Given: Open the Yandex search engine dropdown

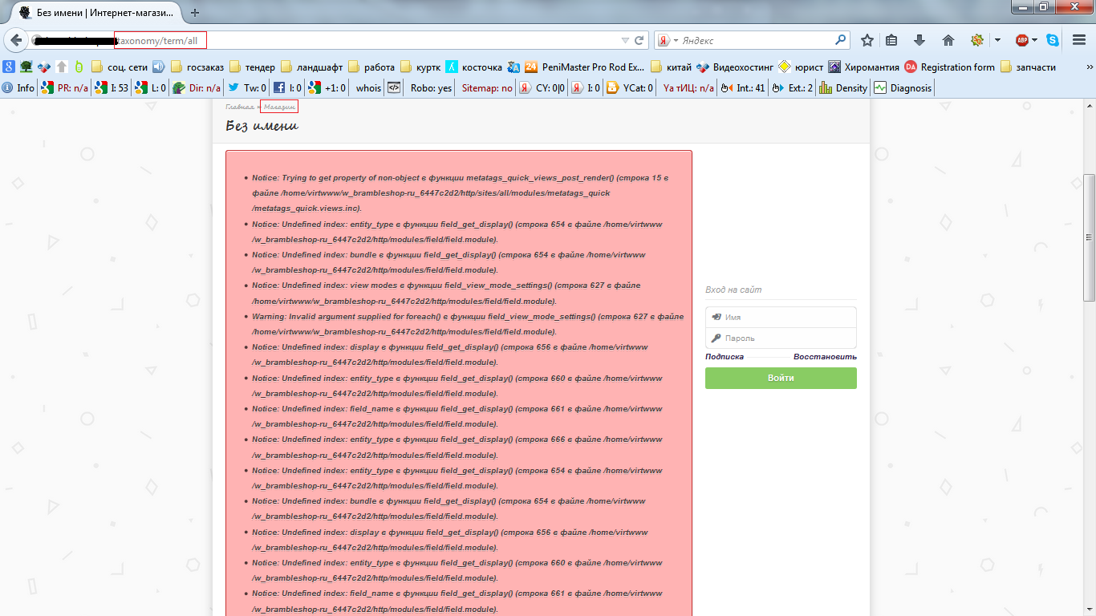Looking at the screenshot, I should (x=669, y=40).
